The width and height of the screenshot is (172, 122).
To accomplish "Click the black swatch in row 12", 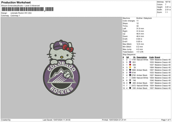I will point(130,88).
